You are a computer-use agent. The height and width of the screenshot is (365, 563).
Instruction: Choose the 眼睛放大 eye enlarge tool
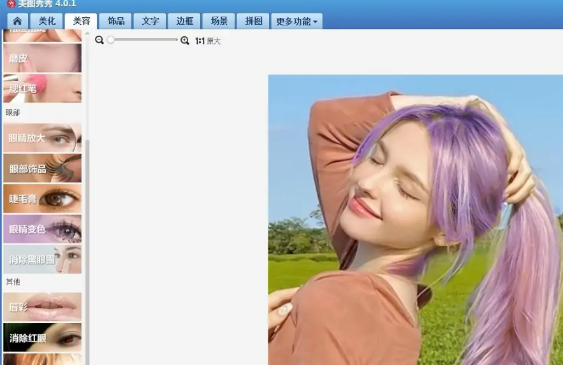[x=42, y=138]
